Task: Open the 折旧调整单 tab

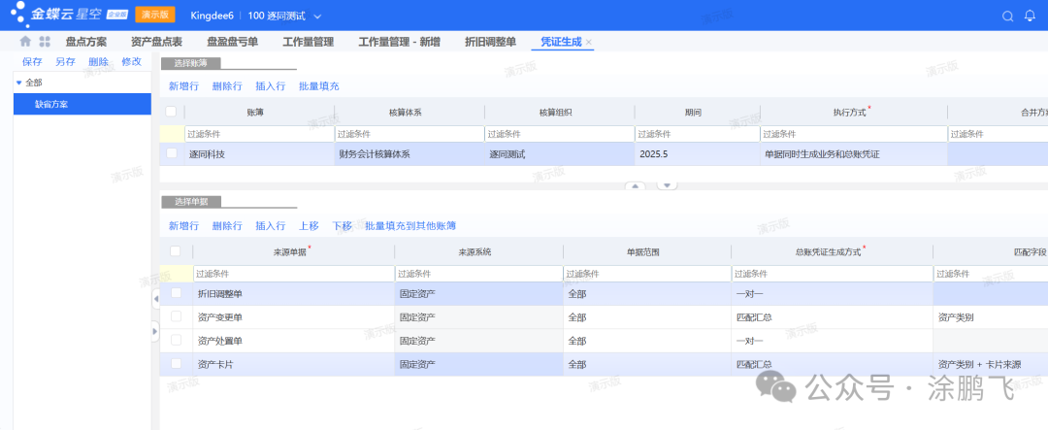Action: point(490,42)
